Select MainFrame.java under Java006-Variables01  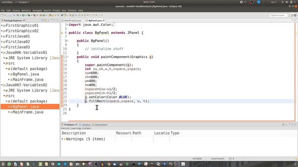(28, 79)
